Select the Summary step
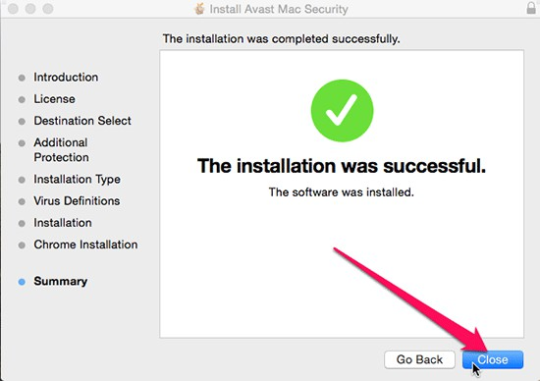The width and height of the screenshot is (540, 381). pyautogui.click(x=61, y=282)
